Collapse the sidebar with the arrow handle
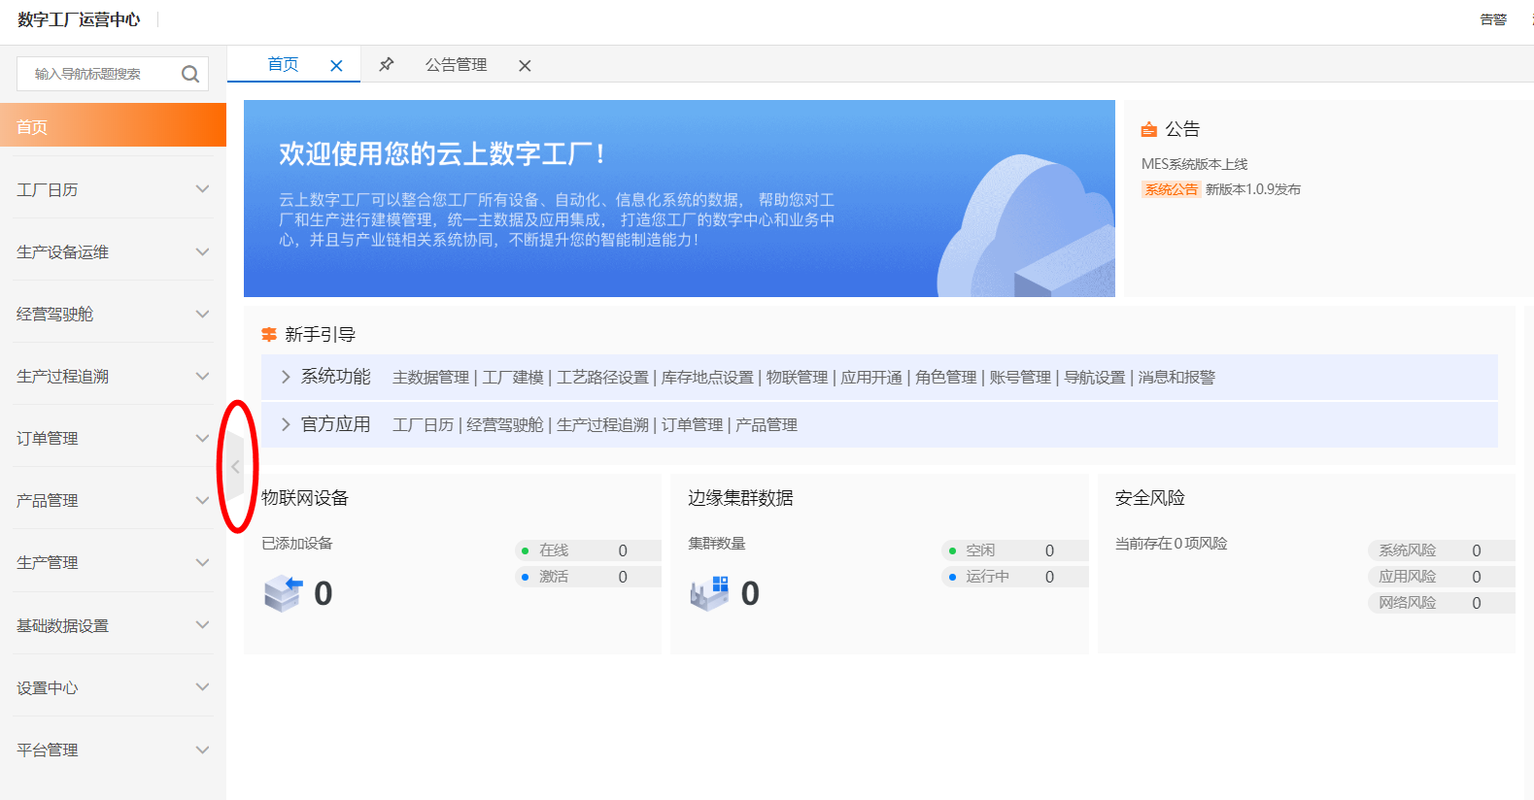This screenshot has height=800, width=1534. coord(235,467)
